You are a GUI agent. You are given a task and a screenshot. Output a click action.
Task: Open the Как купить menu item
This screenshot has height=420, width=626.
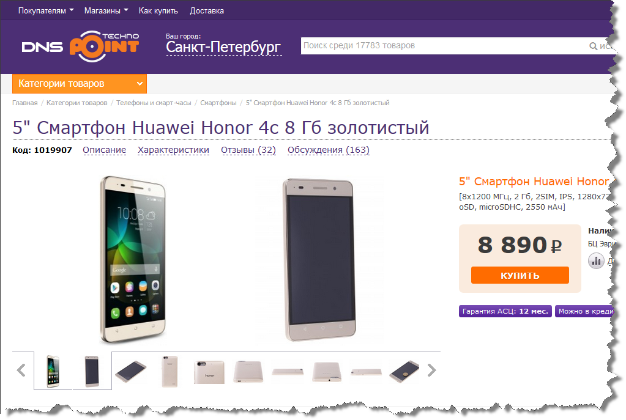[158, 11]
